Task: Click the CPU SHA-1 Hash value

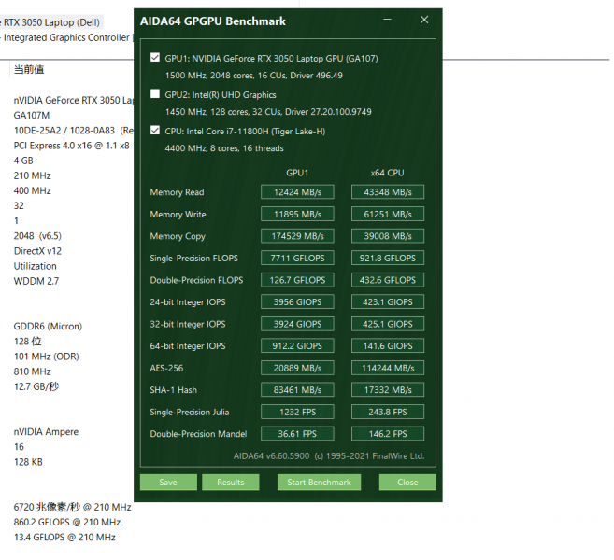Action: pos(388,390)
